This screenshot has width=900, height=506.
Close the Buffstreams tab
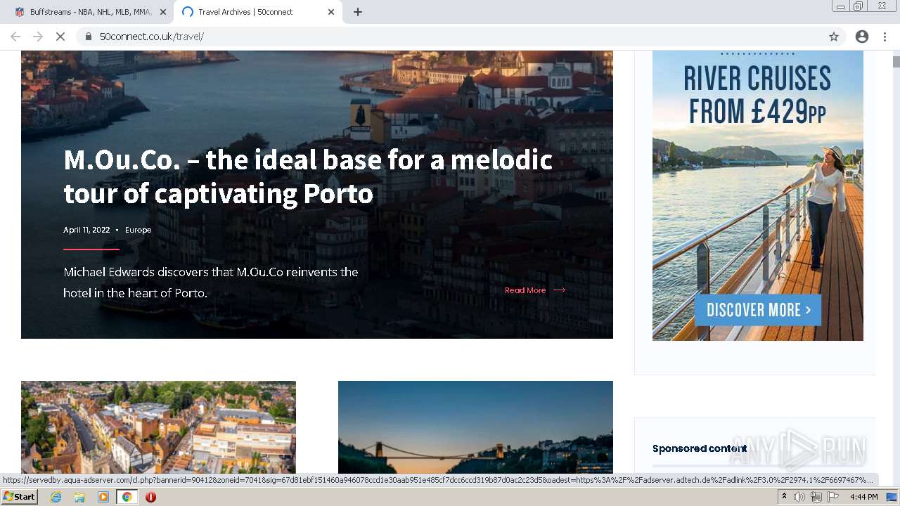163,12
